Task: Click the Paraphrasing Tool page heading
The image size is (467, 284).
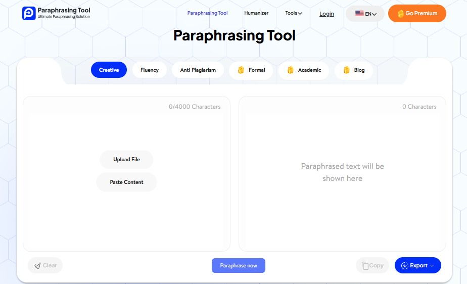Action: tap(235, 36)
